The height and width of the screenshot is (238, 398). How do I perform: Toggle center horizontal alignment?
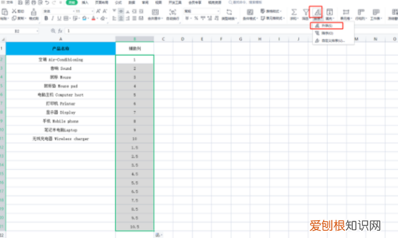point(121,19)
